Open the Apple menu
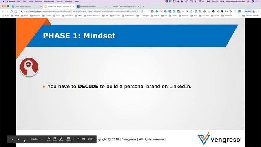 pyautogui.click(x=4, y=2)
